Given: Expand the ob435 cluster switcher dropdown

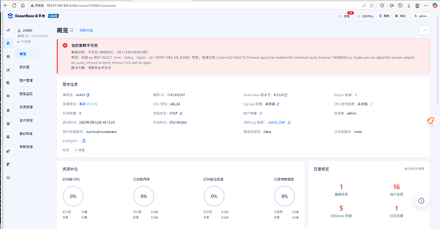Looking at the screenshot, I should (46, 31).
